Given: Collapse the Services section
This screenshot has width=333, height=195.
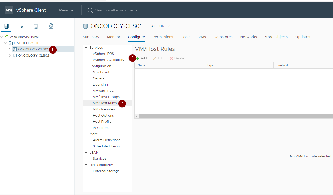Looking at the screenshot, I should pos(86,48).
